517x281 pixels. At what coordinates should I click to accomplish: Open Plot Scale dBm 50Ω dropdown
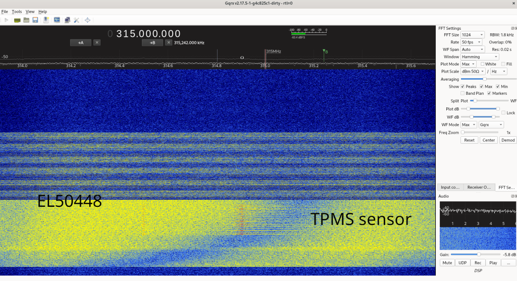(473, 71)
